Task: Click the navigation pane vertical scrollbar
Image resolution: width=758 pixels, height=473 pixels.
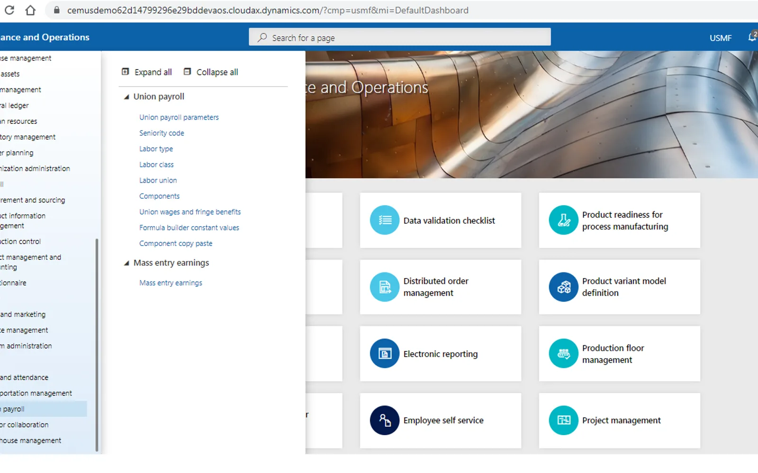Action: pos(97,344)
